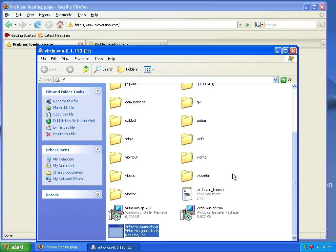Viewport: 336px width, 252px height.
Task: Click Firefox Home button
Action: (60, 25)
